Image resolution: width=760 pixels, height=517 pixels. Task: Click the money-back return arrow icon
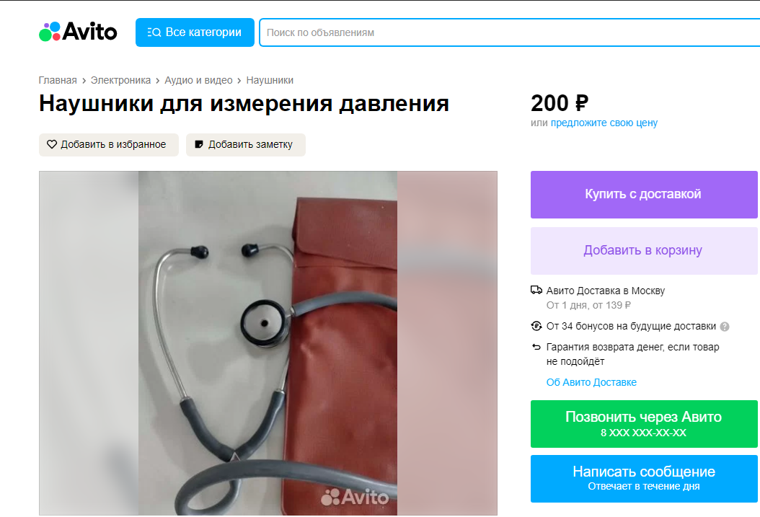click(536, 347)
